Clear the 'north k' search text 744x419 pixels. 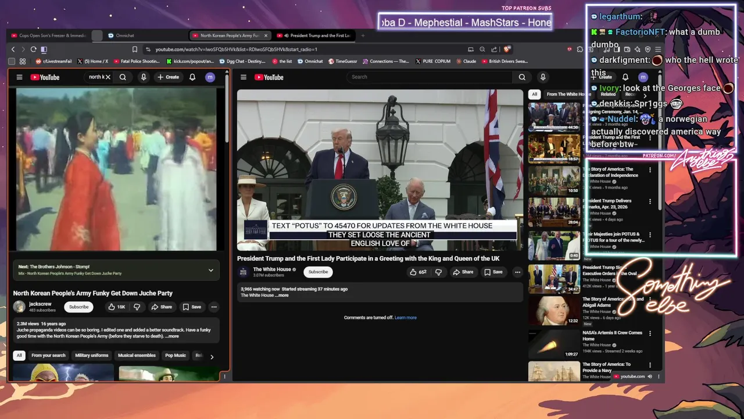pos(108,77)
